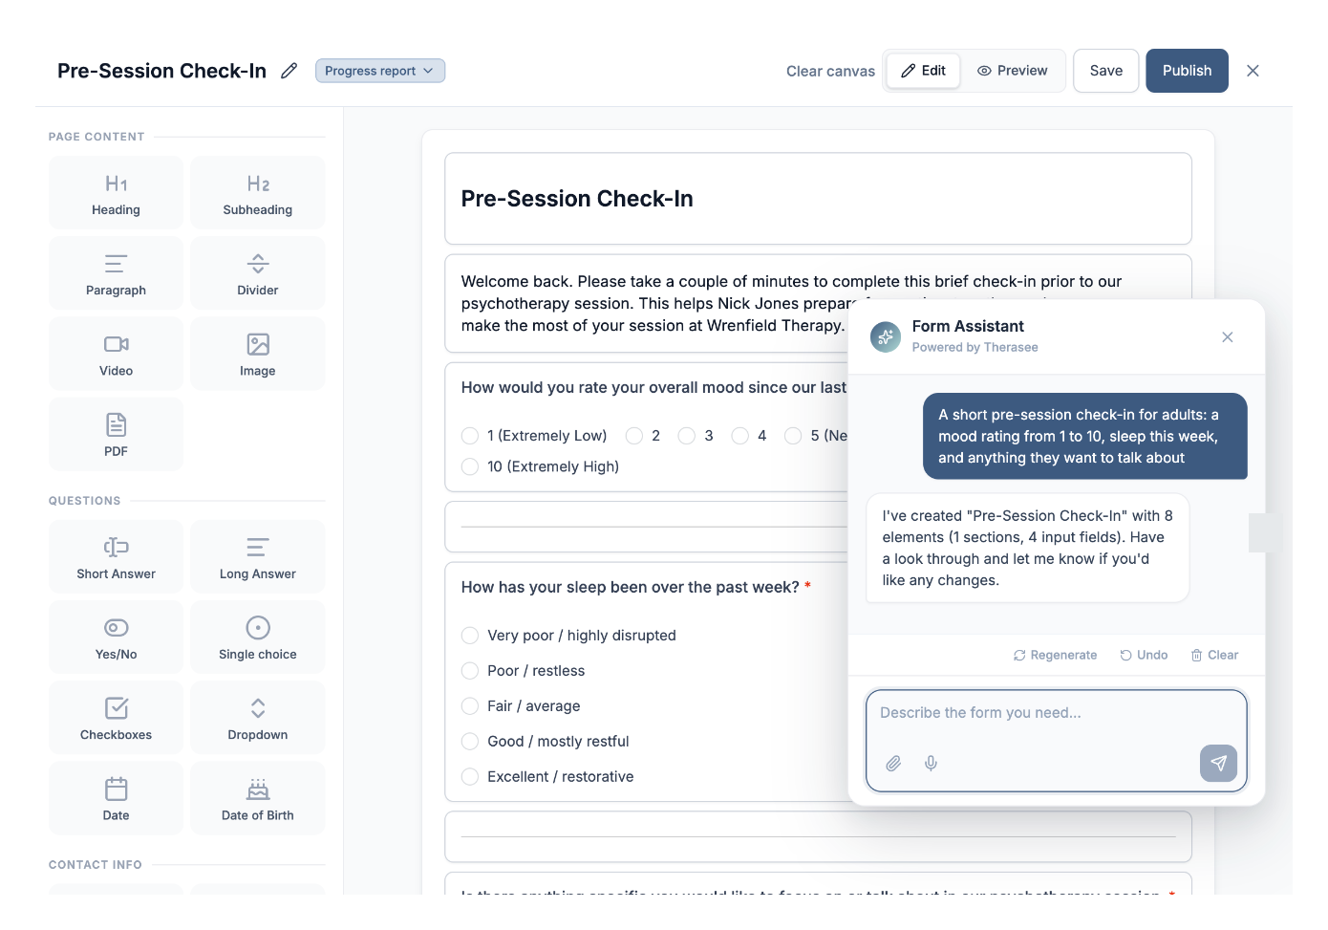Choose 'Good / mostly restful' sleep option

(x=470, y=742)
